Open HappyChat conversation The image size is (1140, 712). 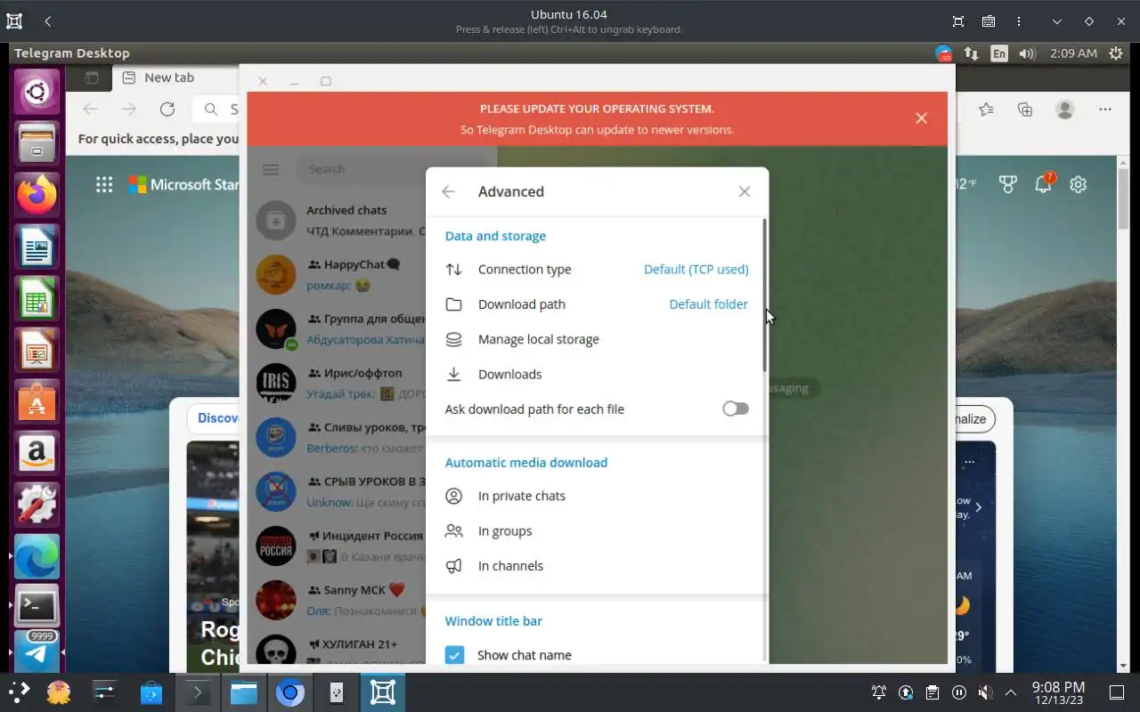click(337, 275)
